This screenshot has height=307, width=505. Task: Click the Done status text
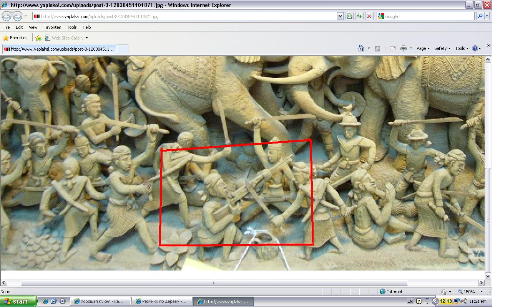click(5, 292)
